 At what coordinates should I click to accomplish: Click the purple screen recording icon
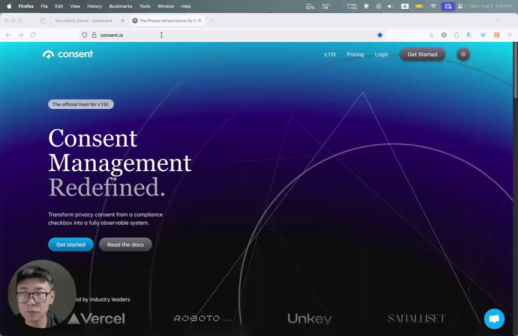pyautogui.click(x=448, y=6)
